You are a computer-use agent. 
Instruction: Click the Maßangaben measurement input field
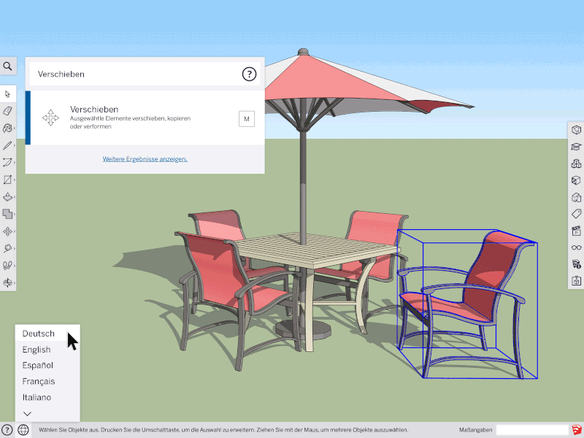coord(531,430)
